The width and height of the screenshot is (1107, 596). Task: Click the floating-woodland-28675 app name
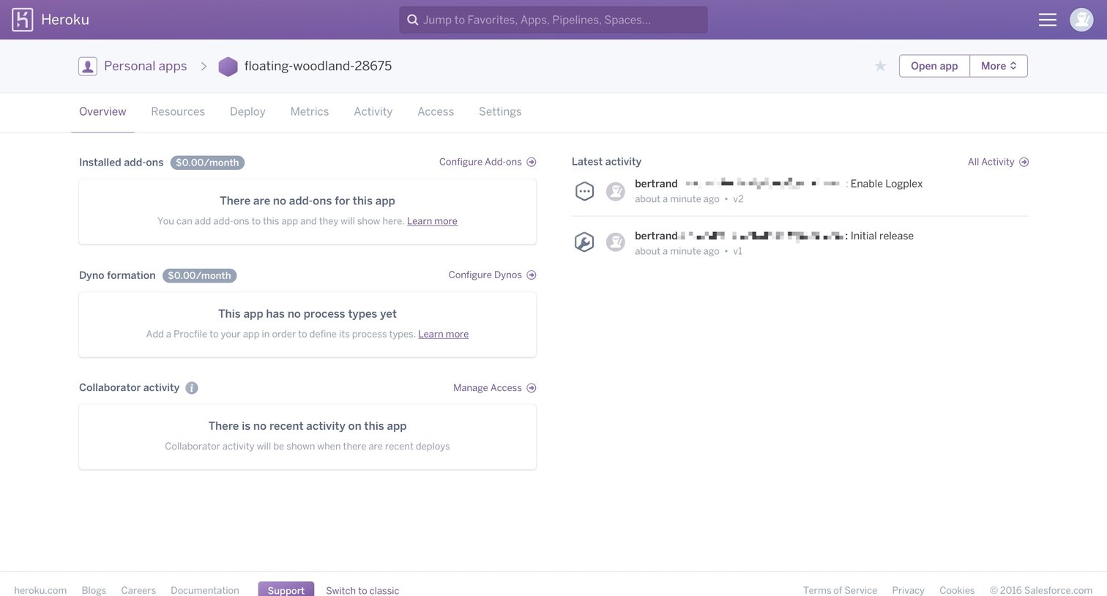318,66
